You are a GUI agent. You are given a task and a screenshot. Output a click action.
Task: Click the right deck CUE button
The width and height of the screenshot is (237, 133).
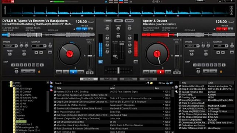(x=146, y=72)
